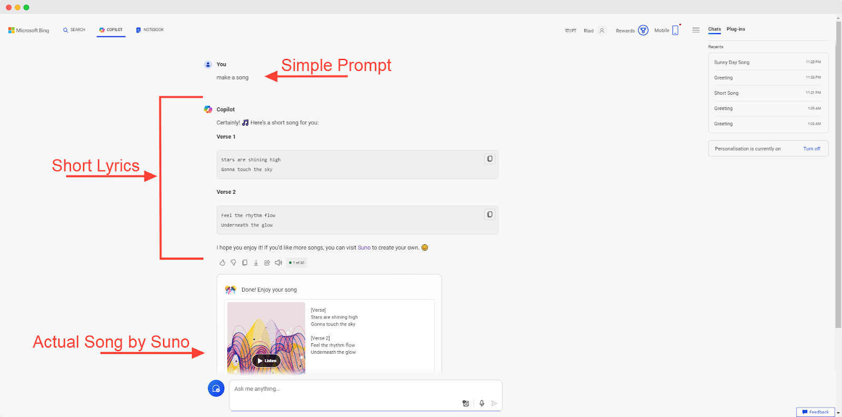The width and height of the screenshot is (842, 417).
Task: Open the Greeting chat from 1:09 AM
Action: pos(768,108)
